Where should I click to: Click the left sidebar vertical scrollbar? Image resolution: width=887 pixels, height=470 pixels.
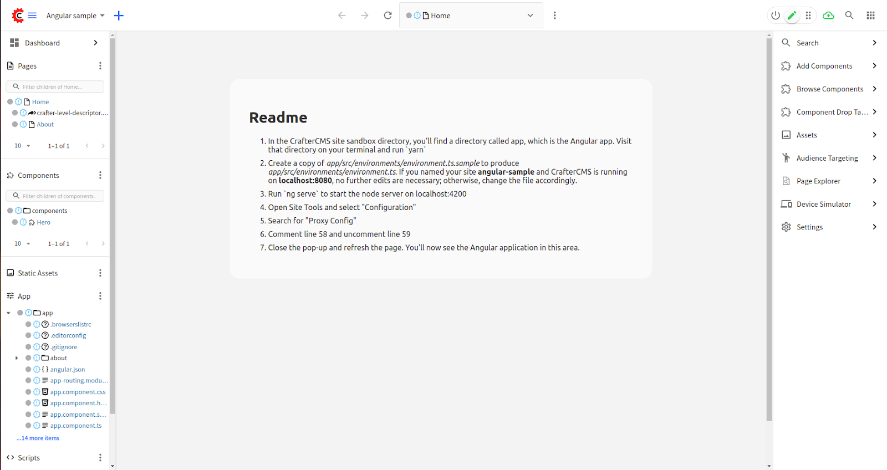coord(113,222)
